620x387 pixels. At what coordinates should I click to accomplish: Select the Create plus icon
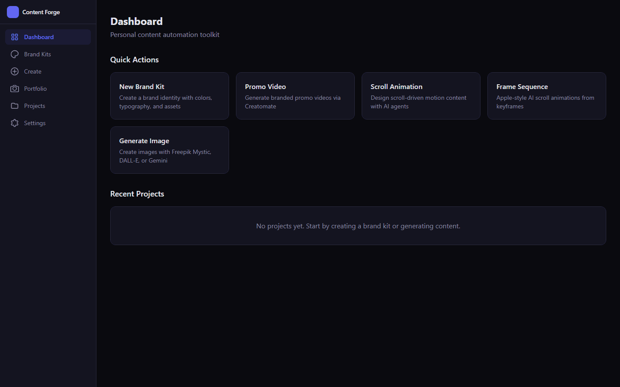point(15,71)
